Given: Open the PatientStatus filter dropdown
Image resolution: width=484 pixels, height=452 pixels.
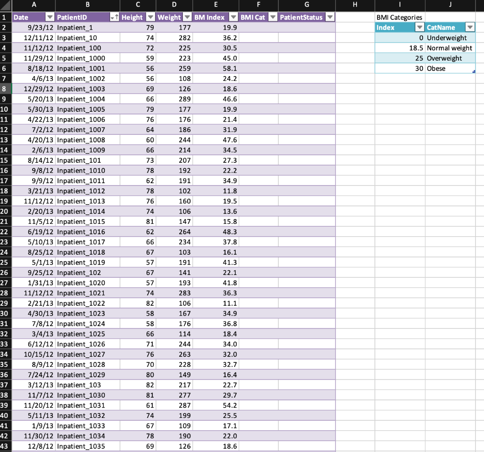Looking at the screenshot, I should click(x=330, y=18).
